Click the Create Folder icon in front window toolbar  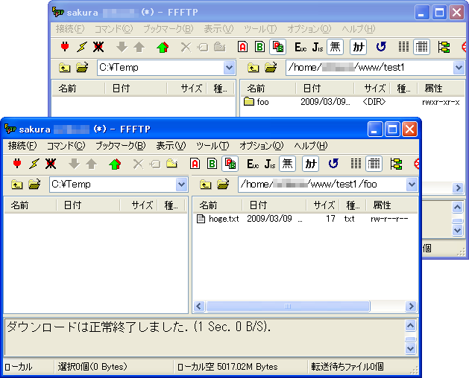point(172,164)
